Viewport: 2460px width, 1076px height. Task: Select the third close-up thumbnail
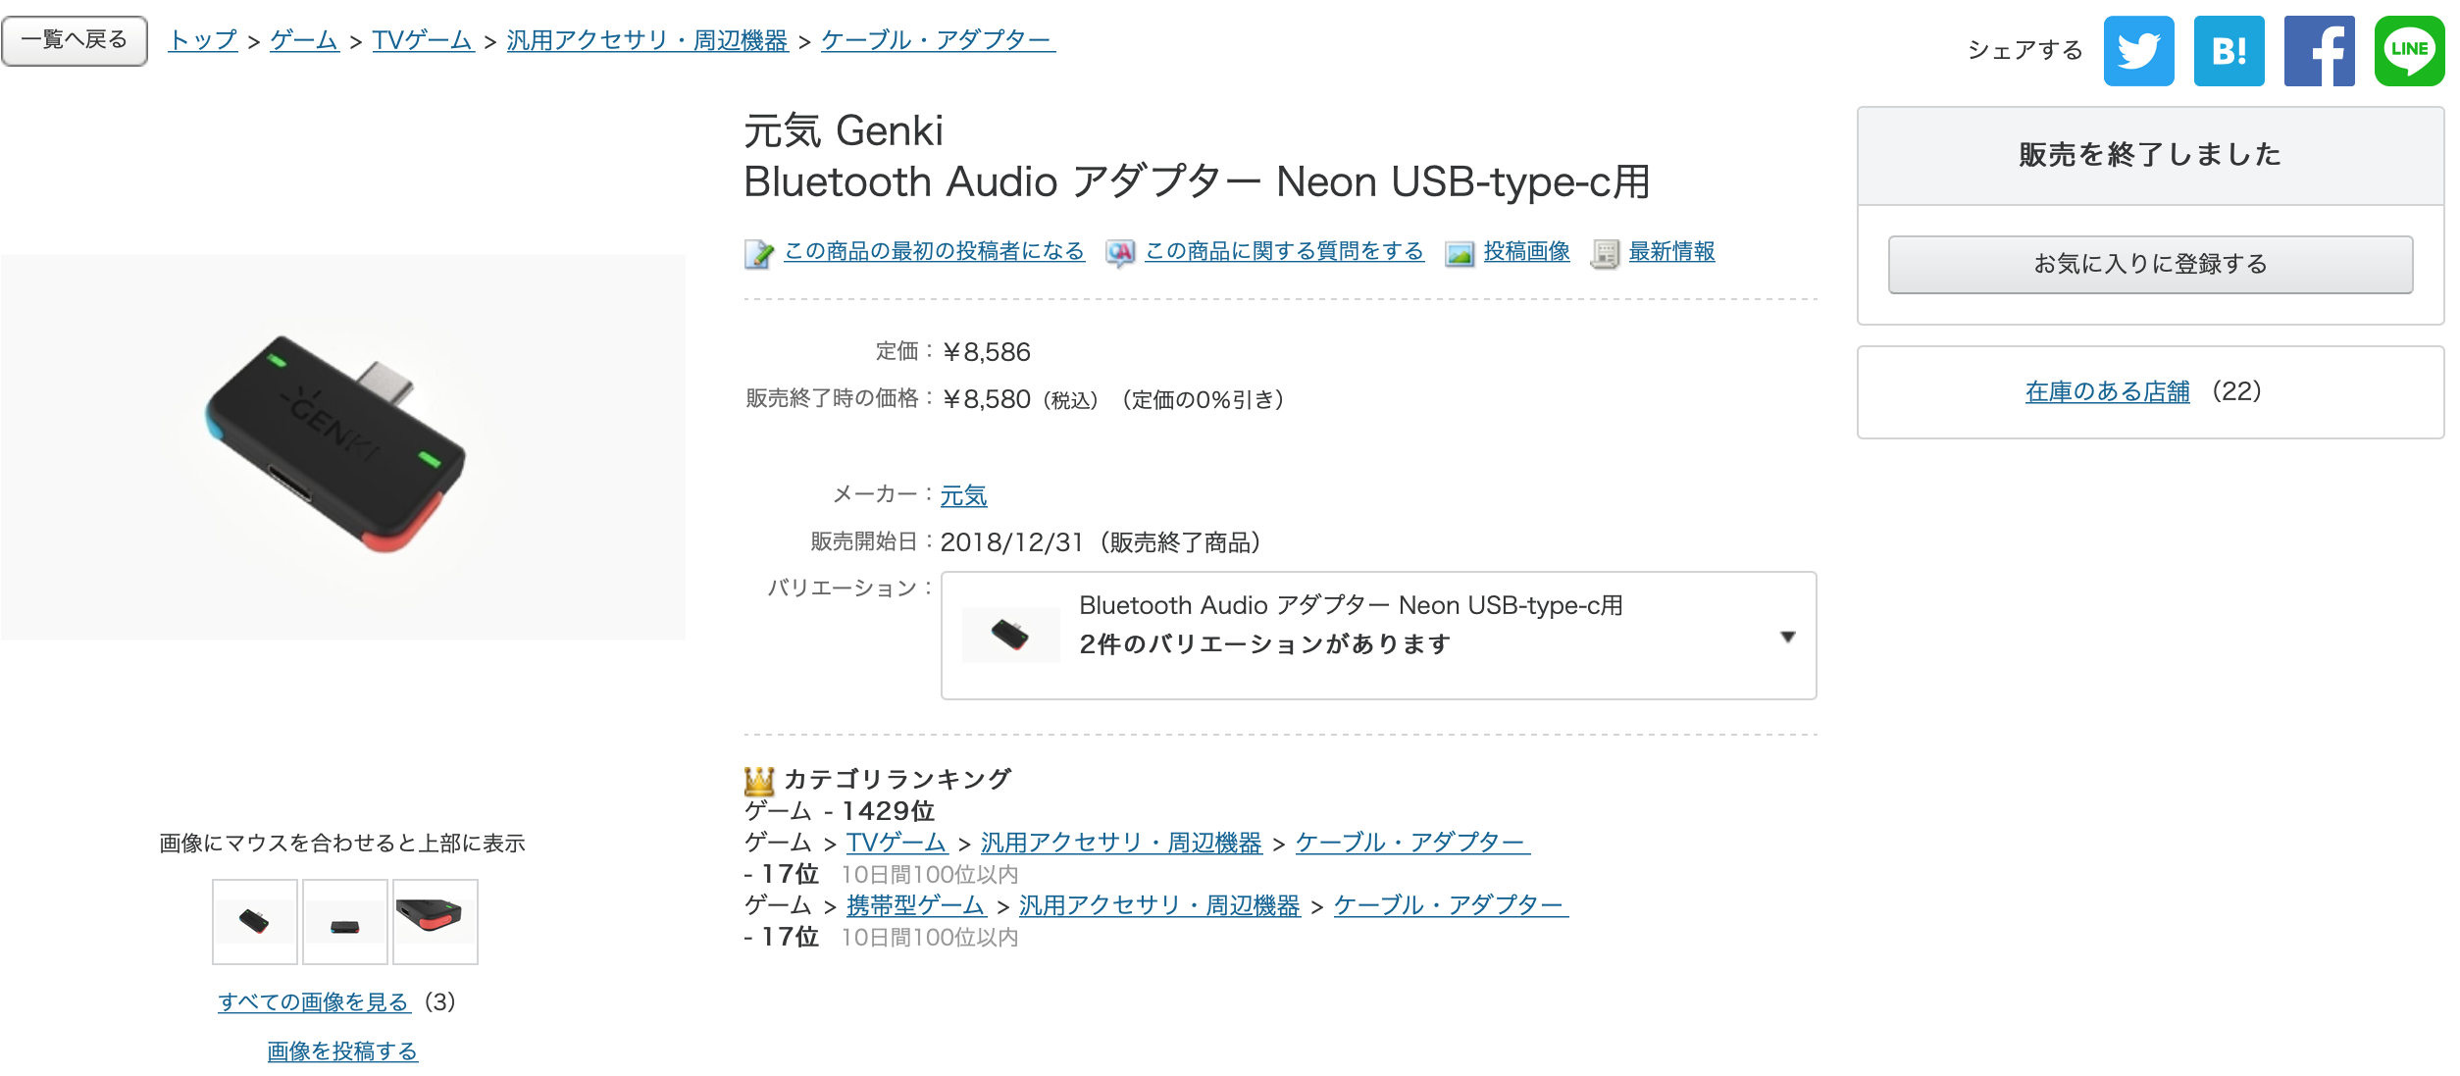pos(436,921)
